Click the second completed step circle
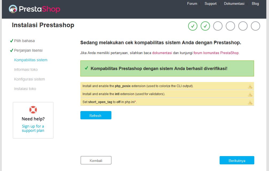Image resolution: width=269 pixels, height=171 pixels. click(x=205, y=26)
